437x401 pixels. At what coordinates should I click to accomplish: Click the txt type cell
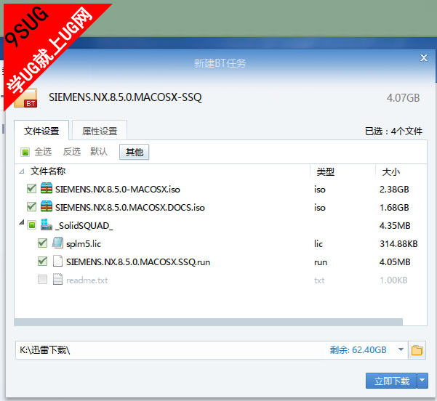pyautogui.click(x=319, y=280)
